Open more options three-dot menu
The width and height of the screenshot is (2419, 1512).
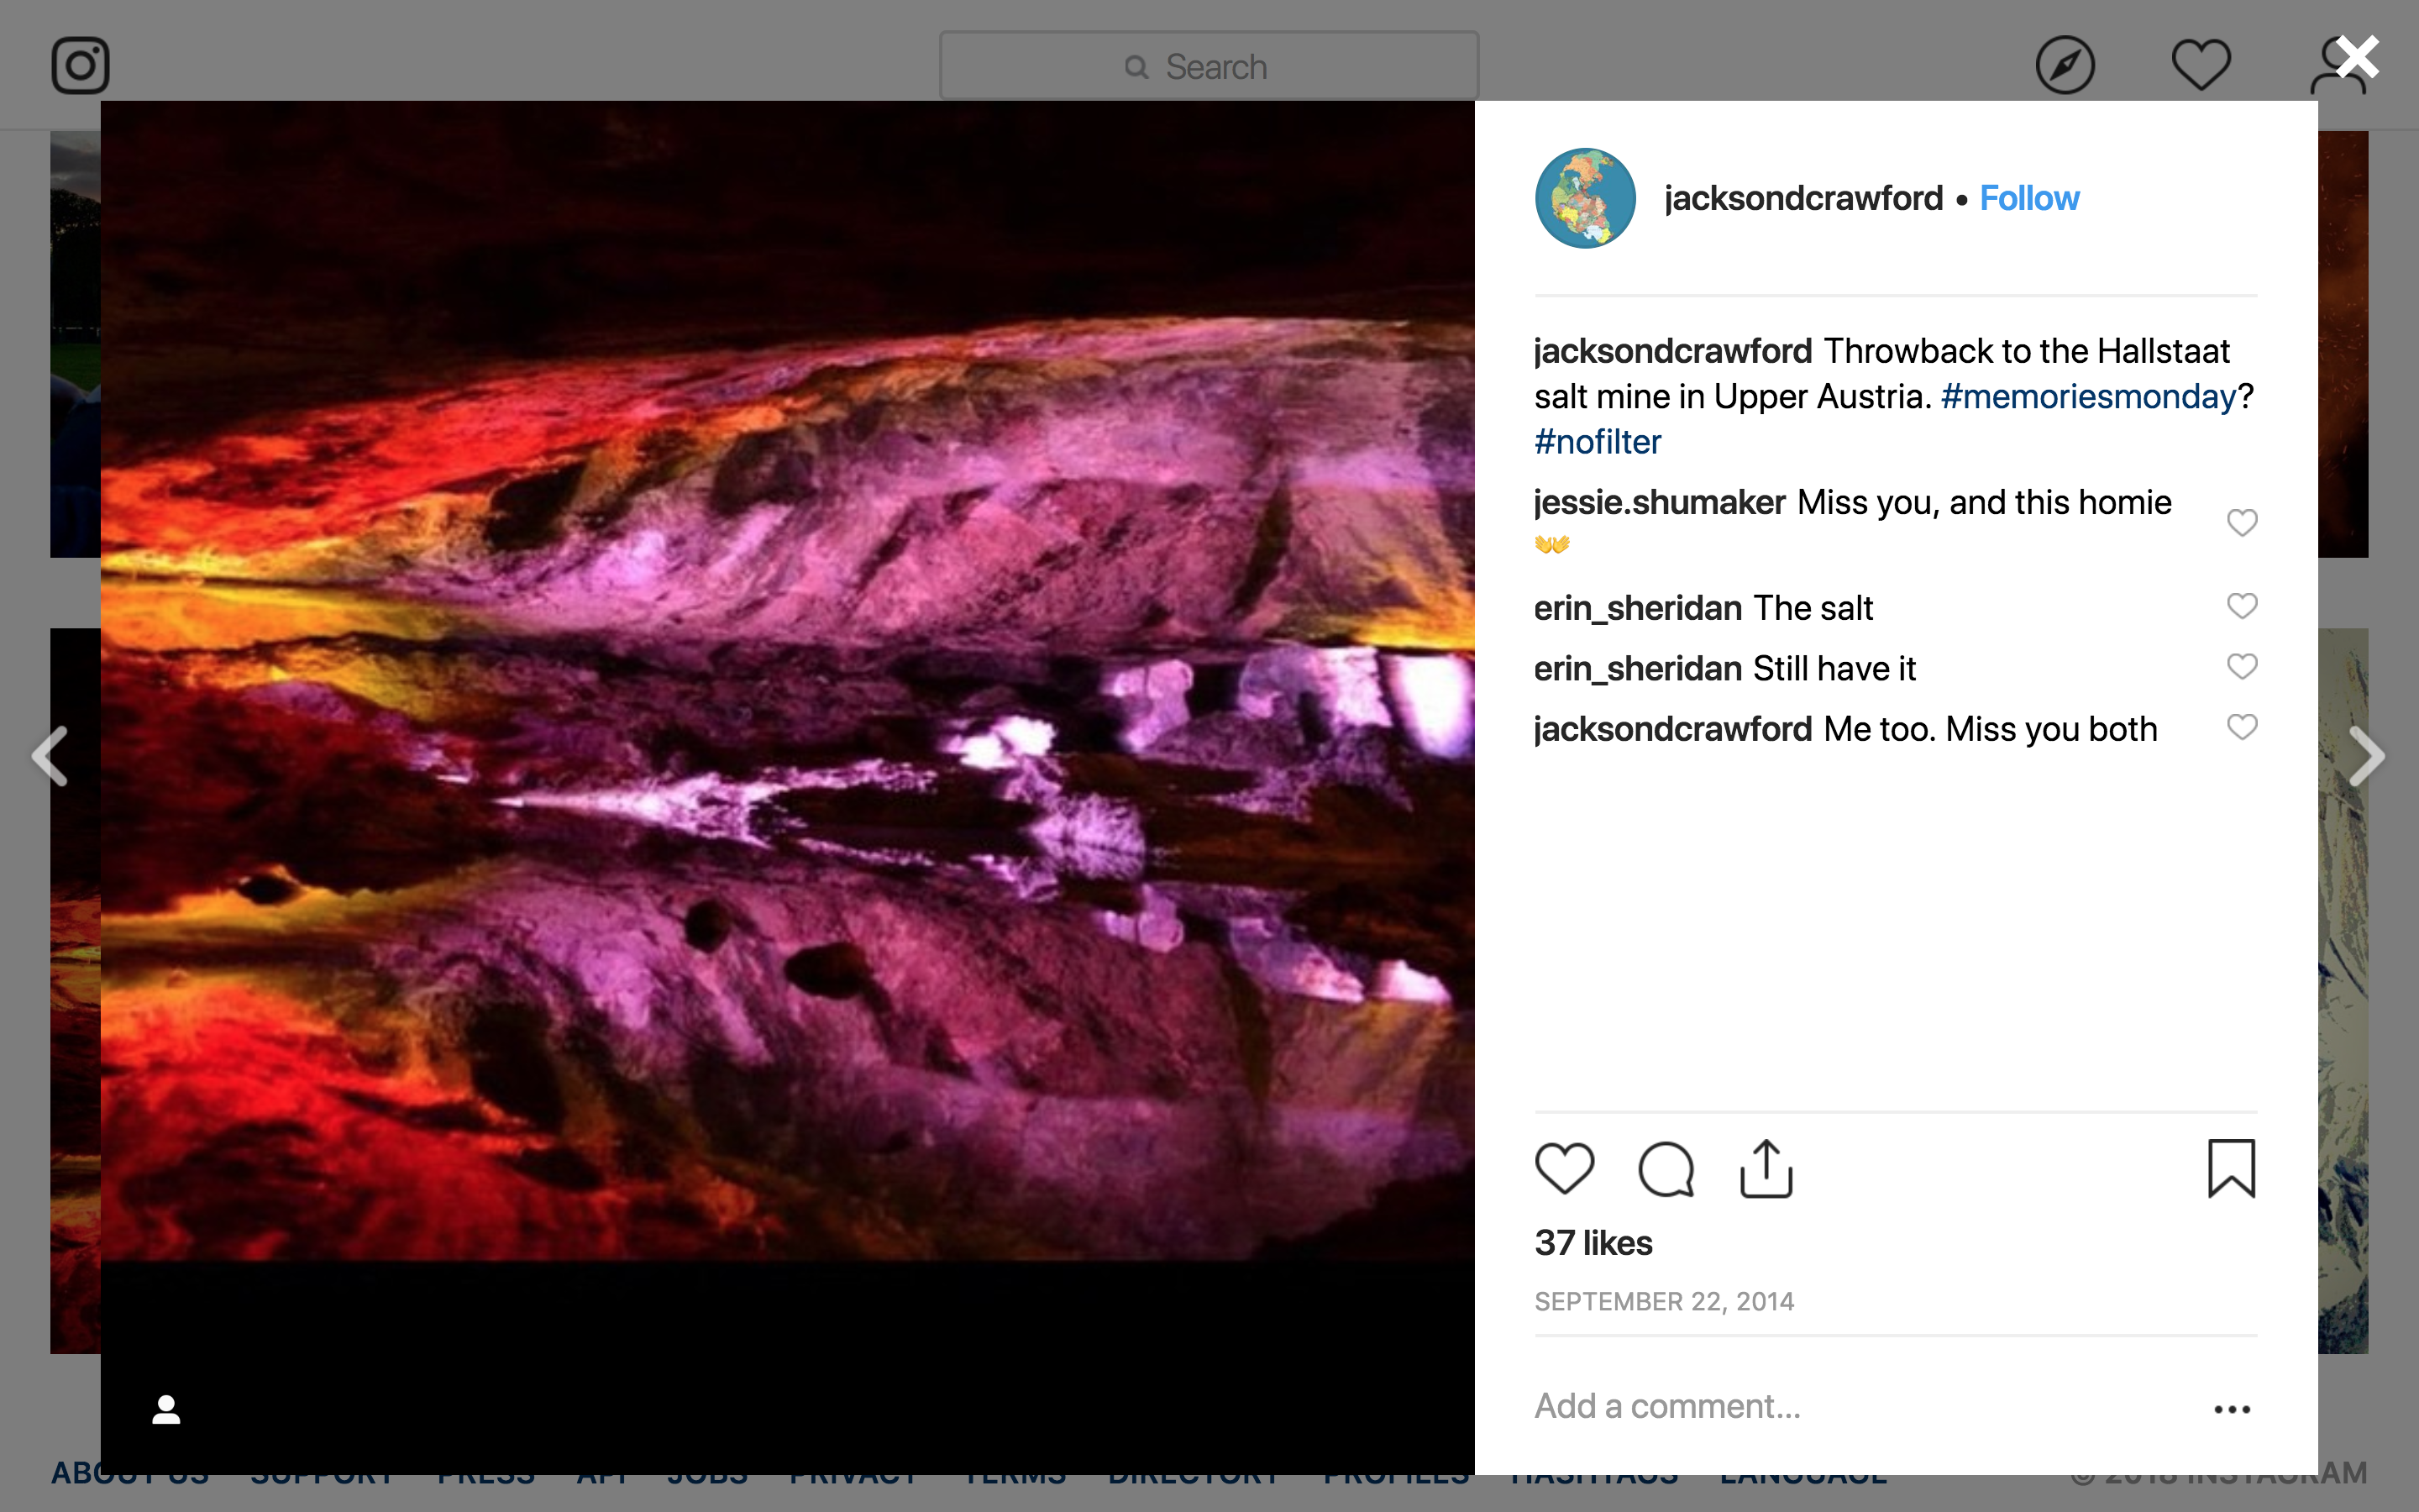pos(2231,1409)
